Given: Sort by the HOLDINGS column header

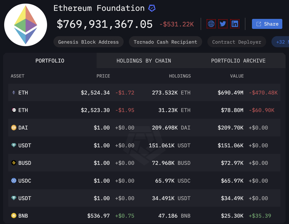Looking at the screenshot, I should (x=180, y=76).
